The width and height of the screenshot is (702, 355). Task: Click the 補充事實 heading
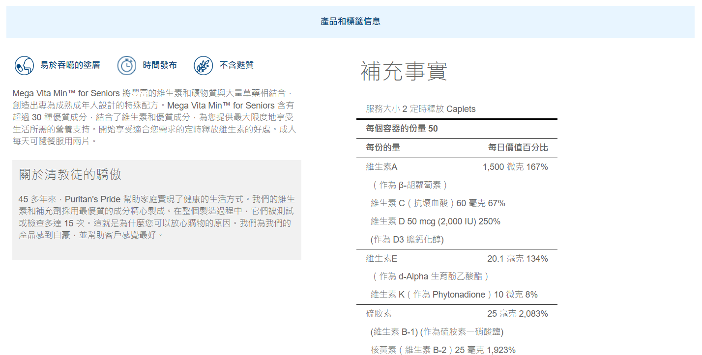click(x=404, y=71)
